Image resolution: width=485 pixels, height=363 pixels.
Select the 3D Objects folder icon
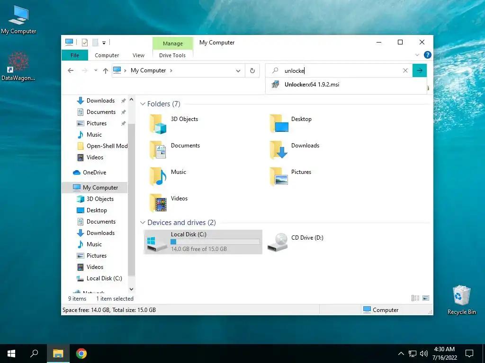[x=158, y=124]
